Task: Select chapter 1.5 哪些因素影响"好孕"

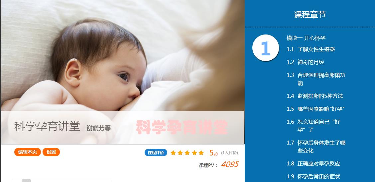Action: 315,109
